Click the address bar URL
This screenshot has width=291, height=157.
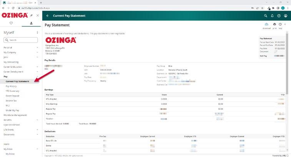pos(35,8)
